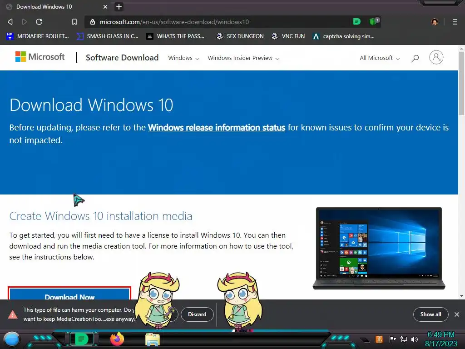The height and width of the screenshot is (349, 465).
Task: Open the Software Download link
Action: coord(122,58)
